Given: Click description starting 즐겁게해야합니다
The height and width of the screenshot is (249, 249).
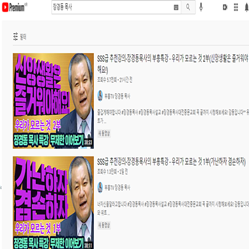Looking at the screenshot, I should [x=173, y=116].
